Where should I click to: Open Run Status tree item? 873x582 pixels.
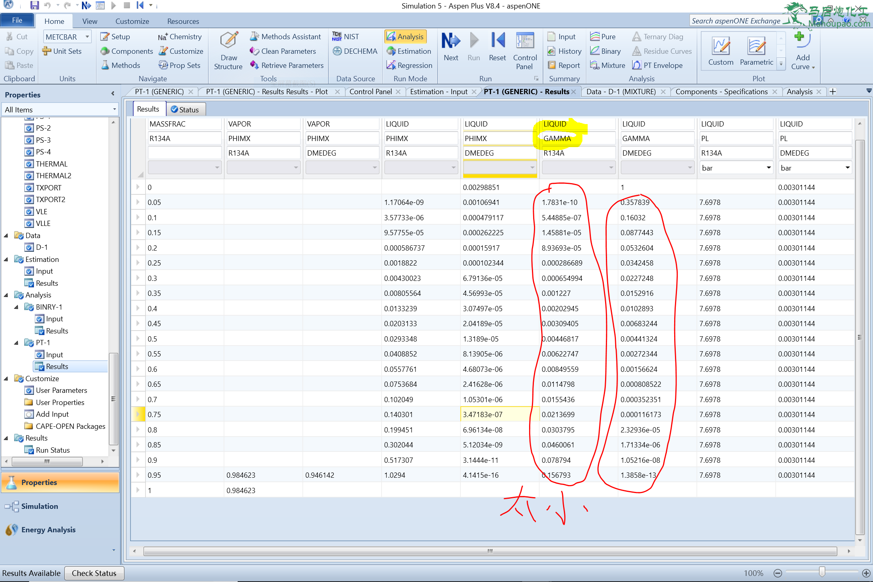point(53,450)
